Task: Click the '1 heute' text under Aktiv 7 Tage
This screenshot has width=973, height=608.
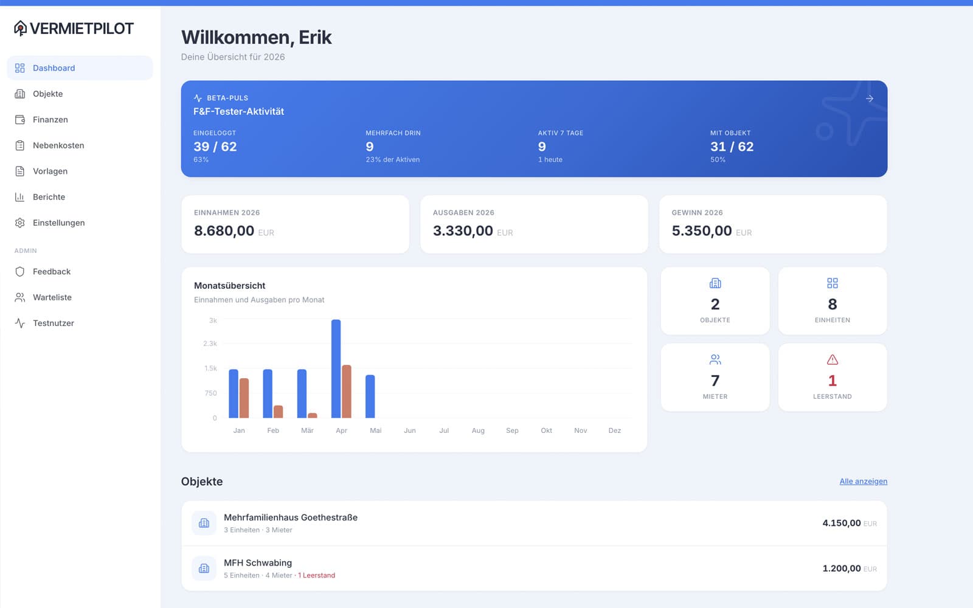Action: [x=550, y=159]
